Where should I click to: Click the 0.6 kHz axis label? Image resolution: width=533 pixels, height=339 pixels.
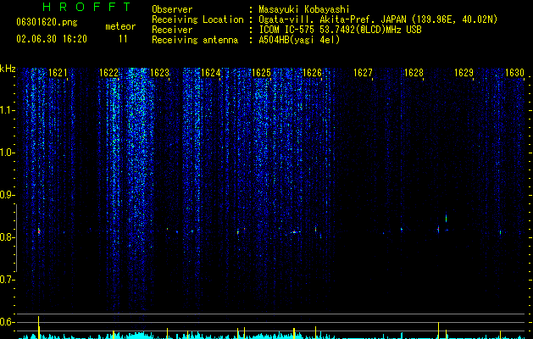[x=6, y=322]
